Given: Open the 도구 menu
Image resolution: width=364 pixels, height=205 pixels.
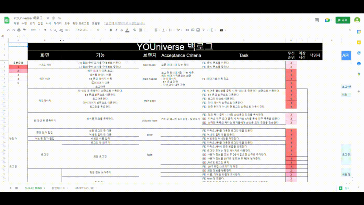Looking at the screenshot, I should click(67, 24).
